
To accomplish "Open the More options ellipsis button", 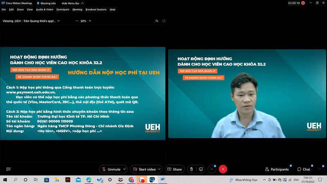I will [x=212, y=169].
